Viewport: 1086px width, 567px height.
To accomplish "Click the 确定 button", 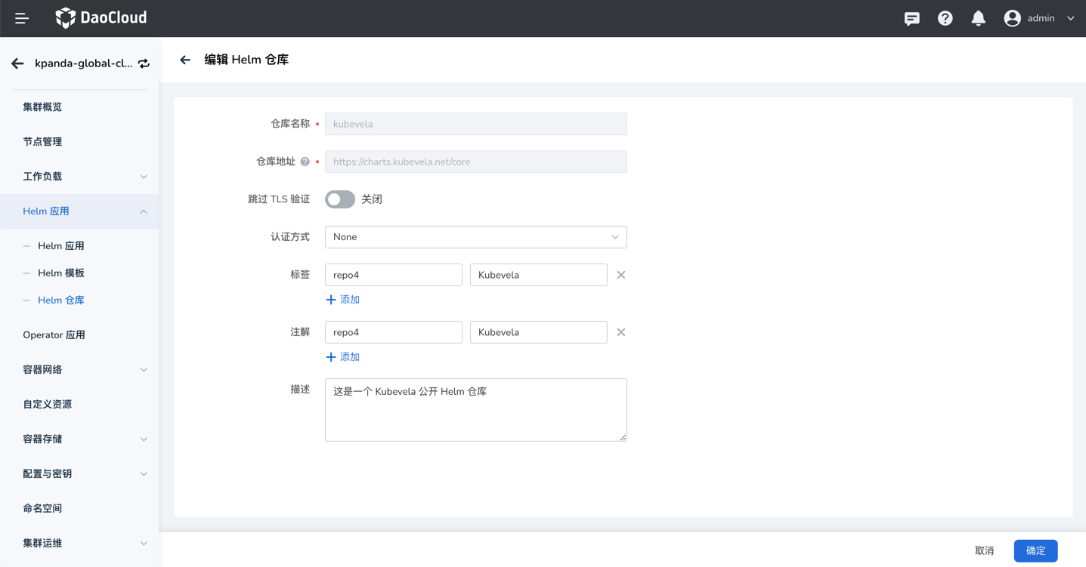I will (x=1035, y=550).
